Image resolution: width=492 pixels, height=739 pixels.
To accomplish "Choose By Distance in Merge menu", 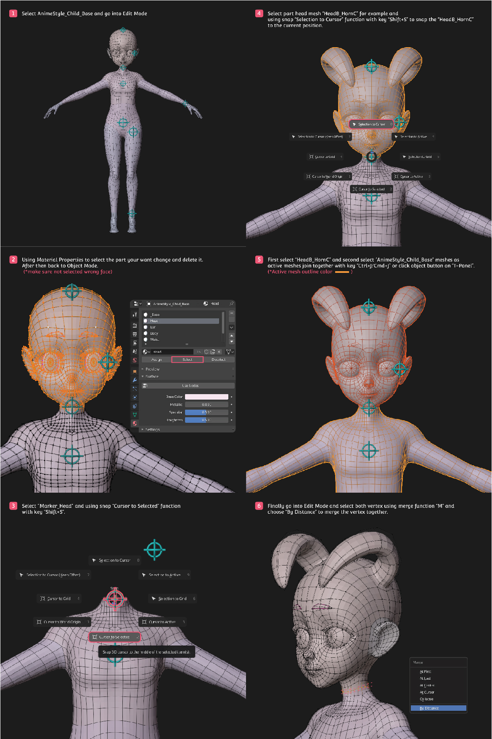I will (438, 708).
